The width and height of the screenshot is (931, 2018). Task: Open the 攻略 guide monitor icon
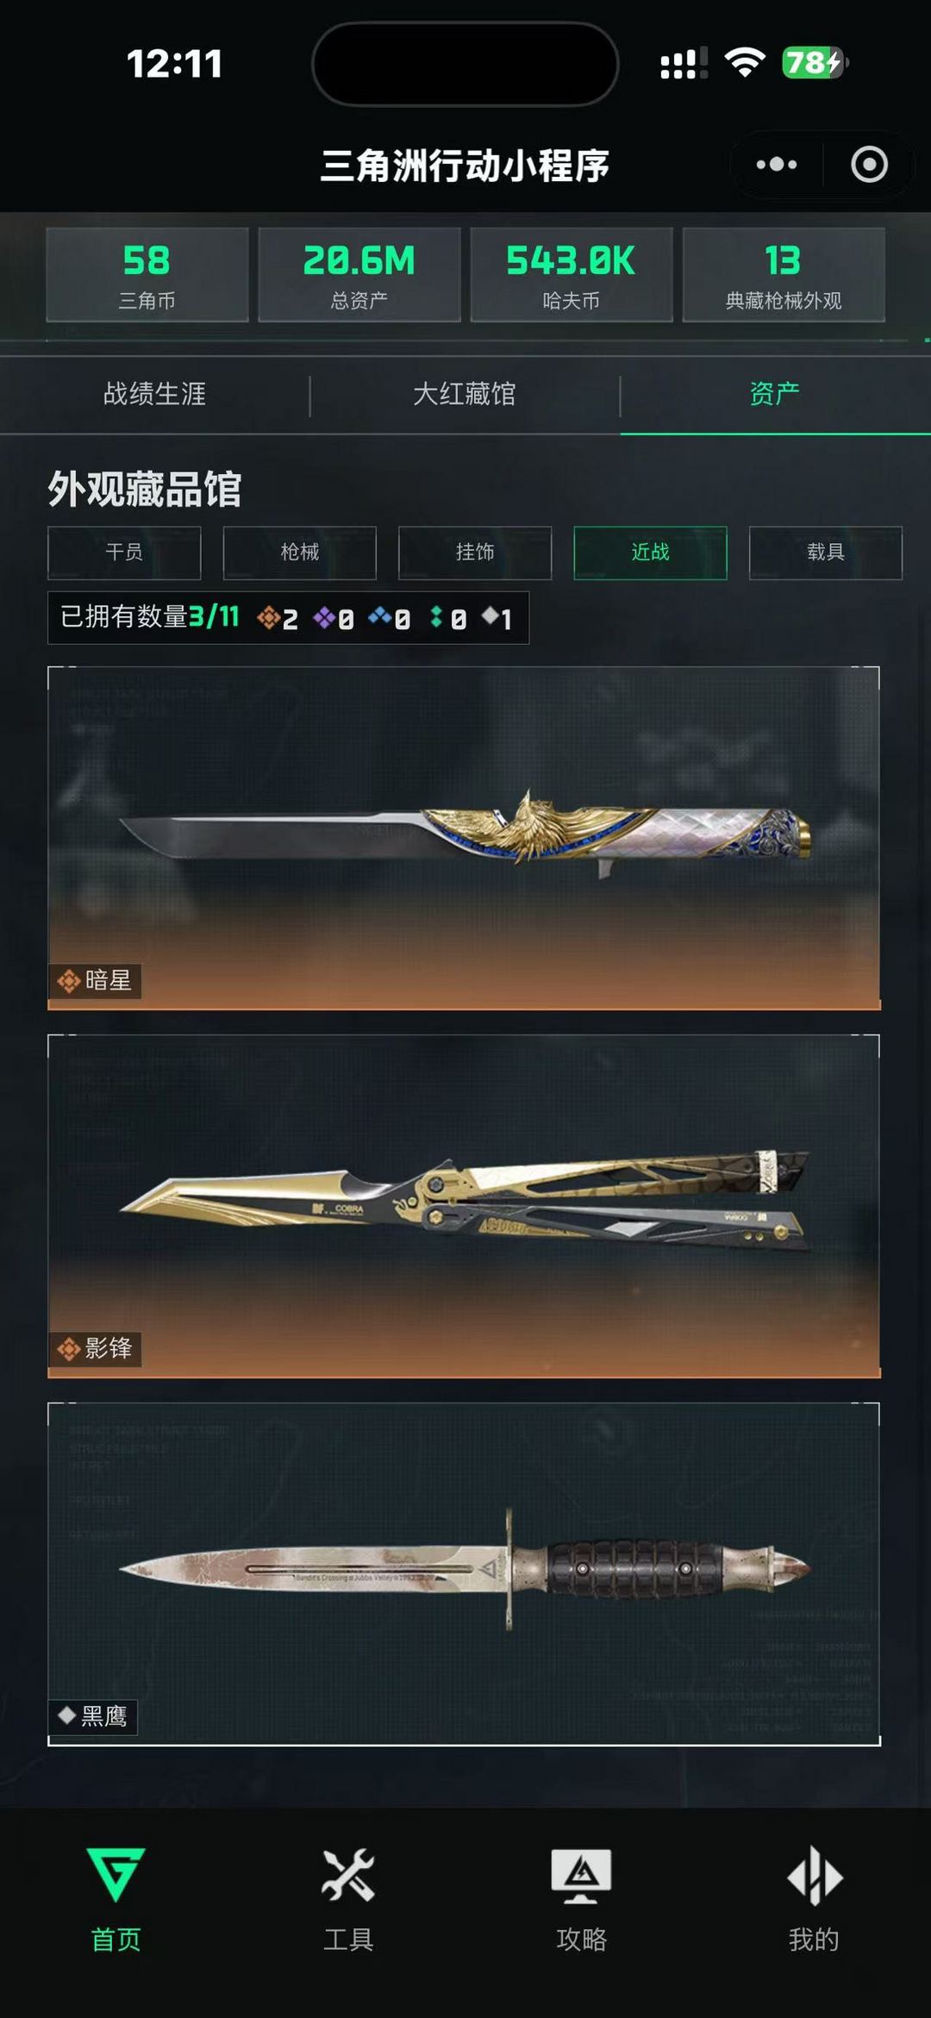pyautogui.click(x=581, y=1876)
